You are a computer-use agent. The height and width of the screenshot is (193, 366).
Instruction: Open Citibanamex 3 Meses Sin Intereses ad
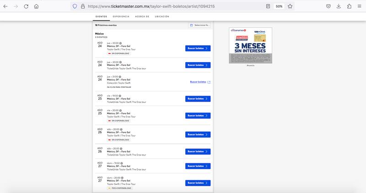(x=250, y=45)
